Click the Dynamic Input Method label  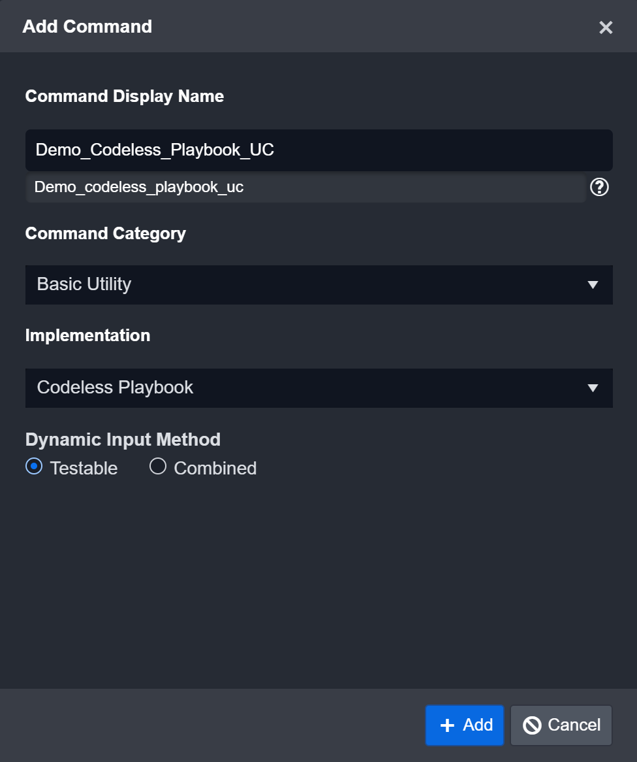[122, 439]
